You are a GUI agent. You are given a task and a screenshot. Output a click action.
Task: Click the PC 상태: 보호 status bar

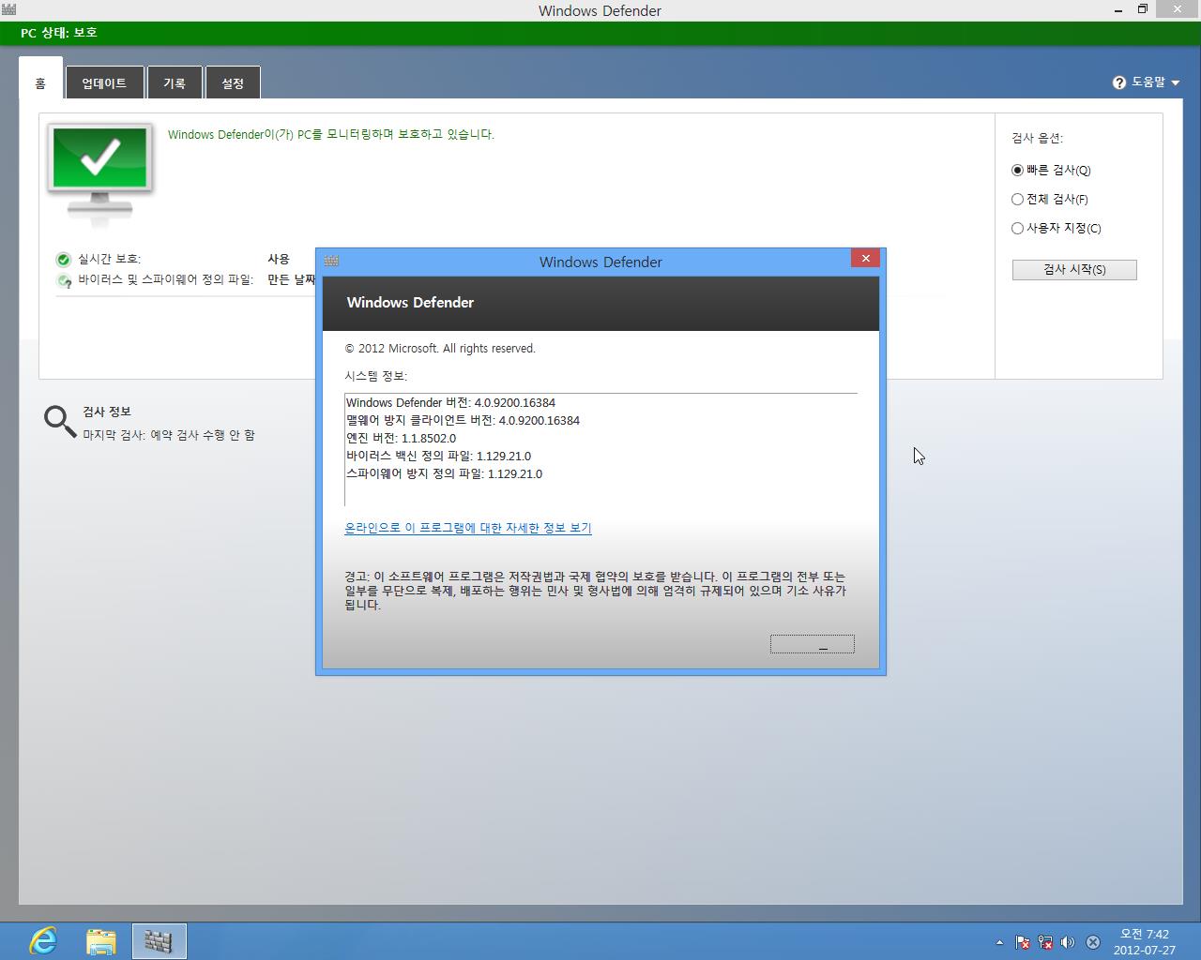click(x=600, y=33)
